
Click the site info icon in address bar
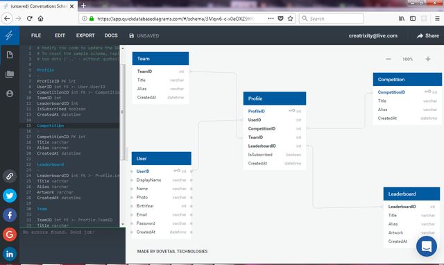85,19
